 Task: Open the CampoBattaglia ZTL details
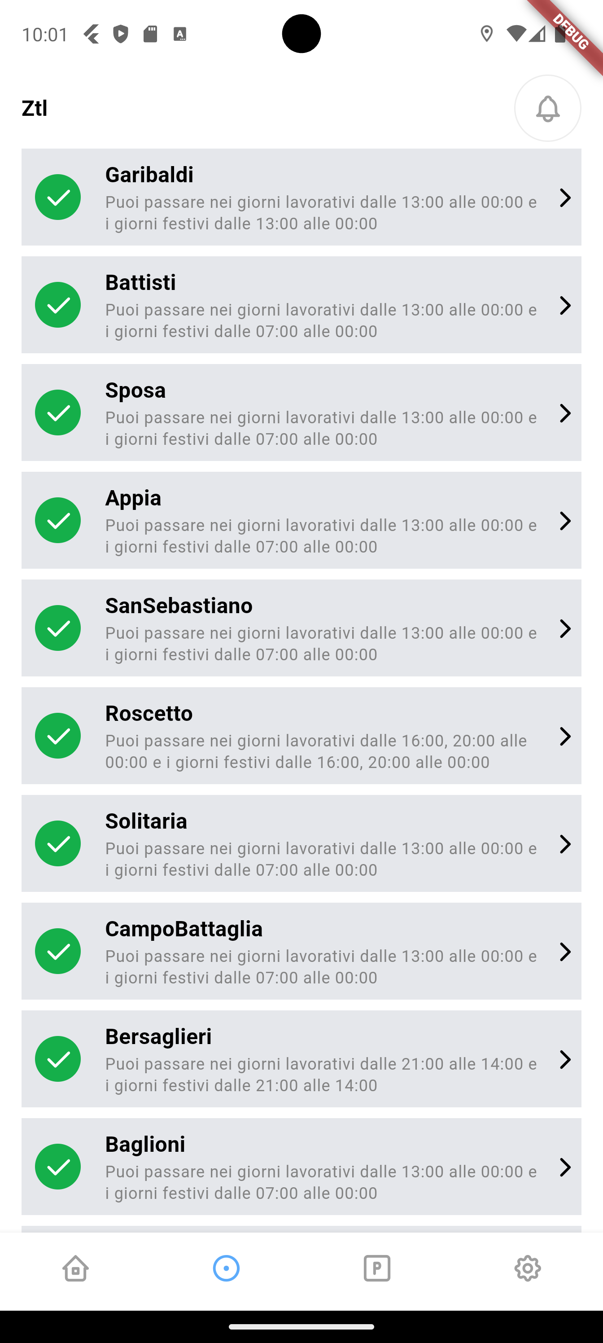(301, 952)
